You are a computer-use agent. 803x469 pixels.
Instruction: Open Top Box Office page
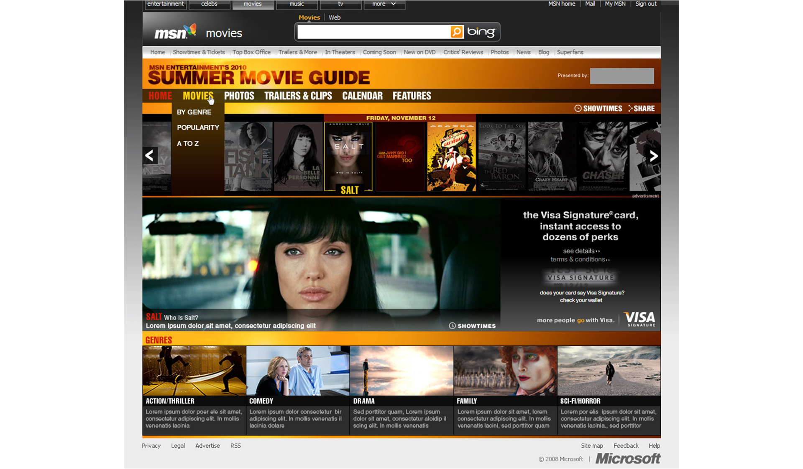pyautogui.click(x=251, y=52)
